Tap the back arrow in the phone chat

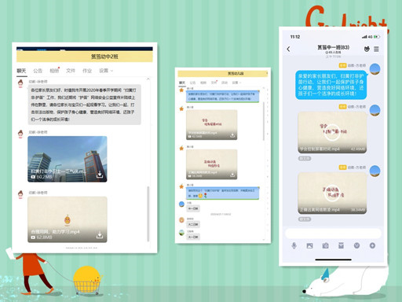289,49
